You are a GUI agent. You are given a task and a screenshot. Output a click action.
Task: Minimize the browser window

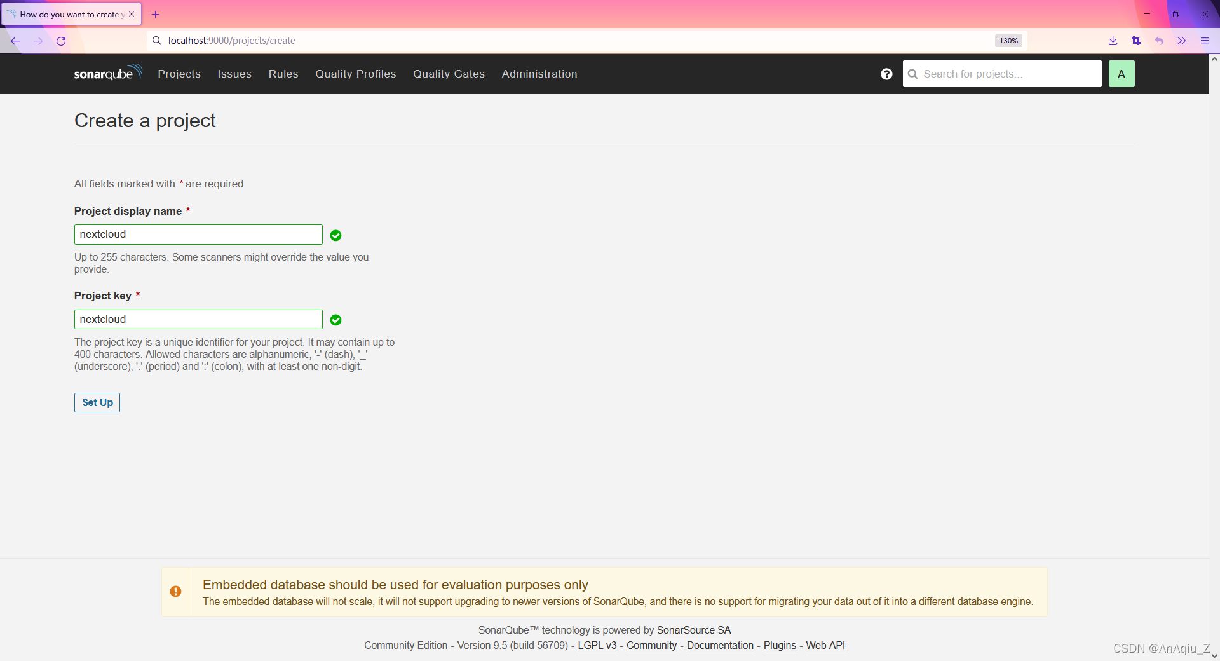1147,14
